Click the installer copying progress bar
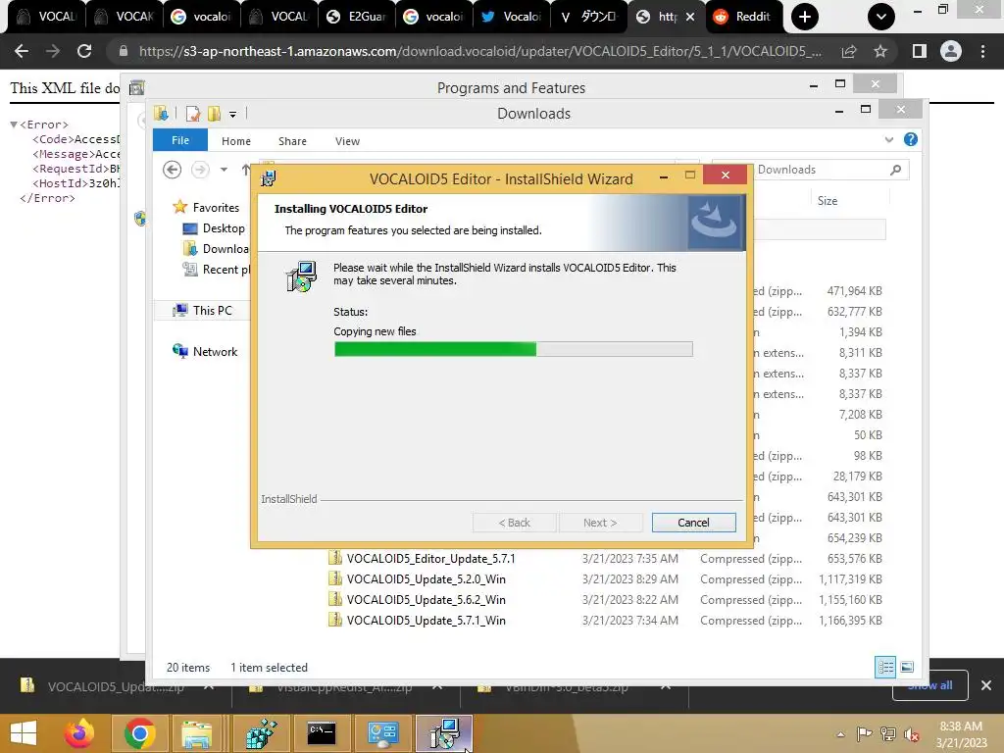The width and height of the screenshot is (1004, 753). point(513,349)
